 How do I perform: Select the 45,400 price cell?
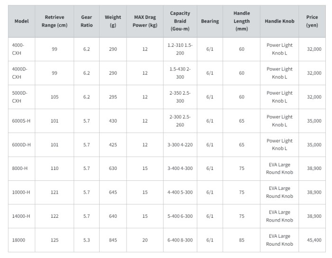pos(312,240)
